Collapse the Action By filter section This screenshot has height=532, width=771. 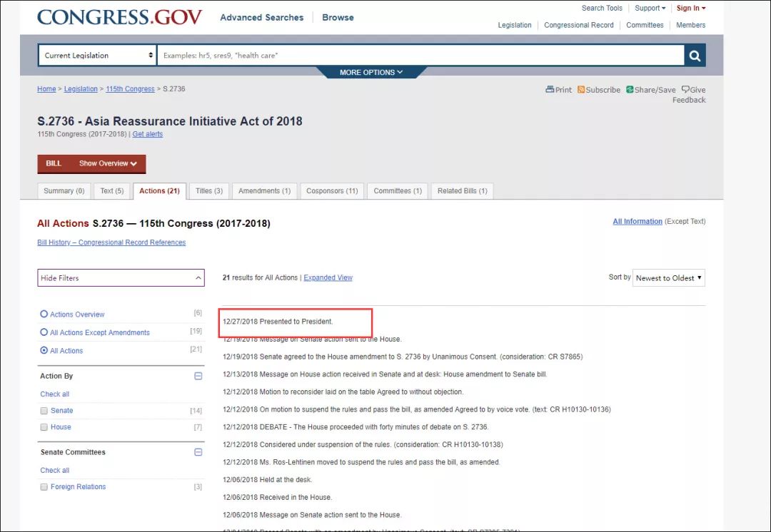click(198, 377)
